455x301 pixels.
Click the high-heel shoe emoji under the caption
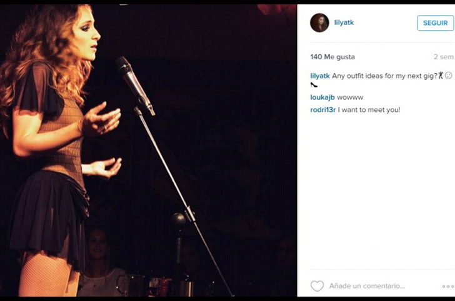pos(314,85)
